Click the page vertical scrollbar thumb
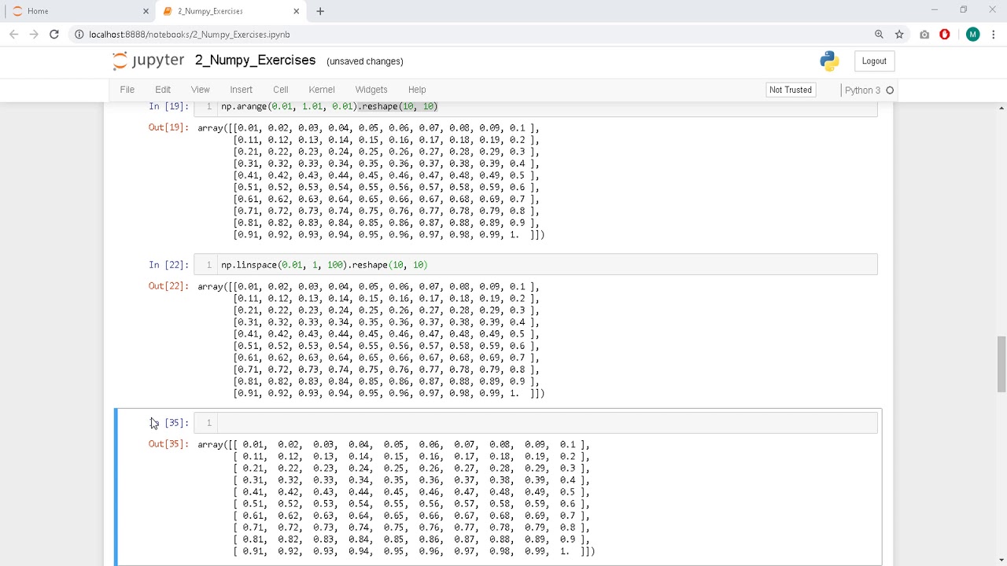The image size is (1007, 566). point(1001,363)
